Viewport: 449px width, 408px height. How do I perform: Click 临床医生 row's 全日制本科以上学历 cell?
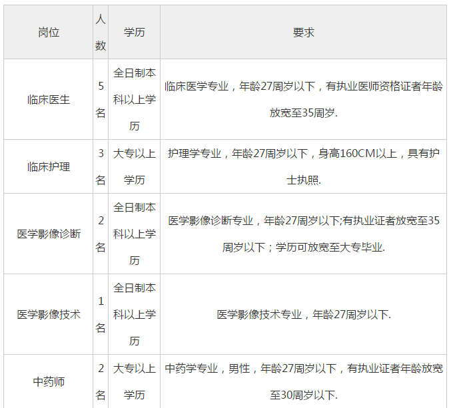[134, 99]
